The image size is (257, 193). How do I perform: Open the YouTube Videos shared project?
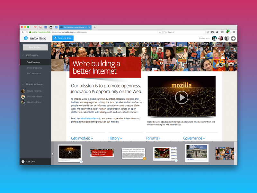(35, 96)
